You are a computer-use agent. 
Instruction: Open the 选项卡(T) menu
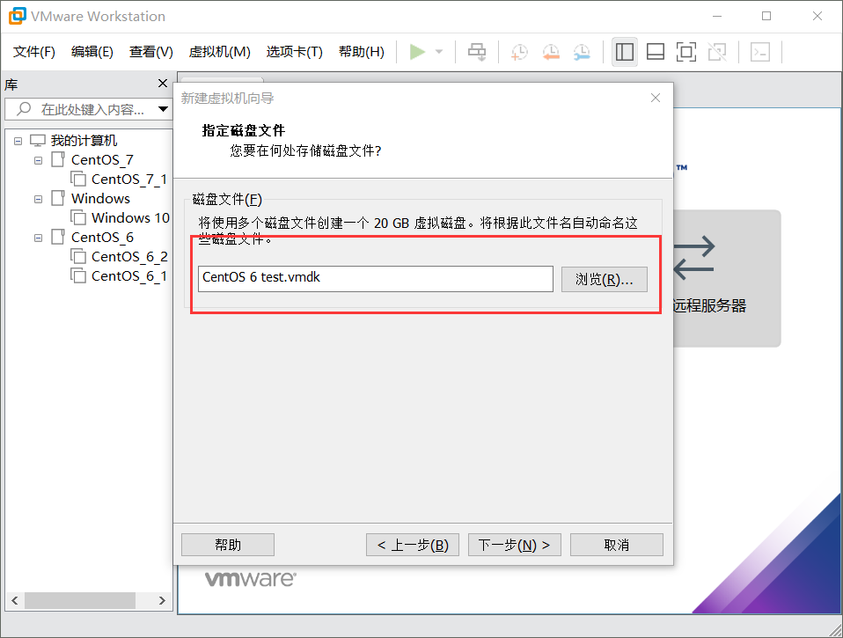294,52
